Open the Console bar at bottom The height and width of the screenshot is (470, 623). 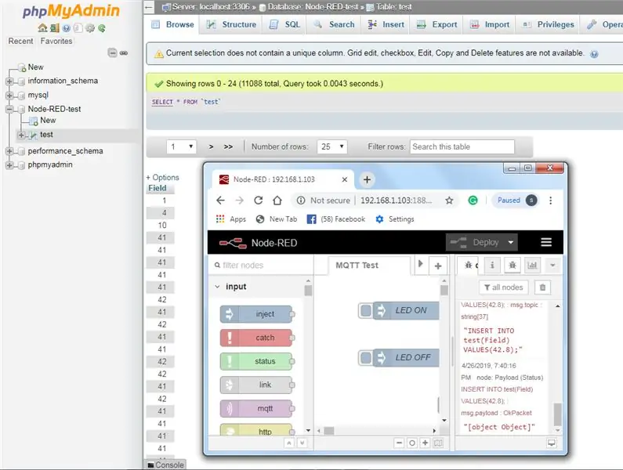click(165, 465)
